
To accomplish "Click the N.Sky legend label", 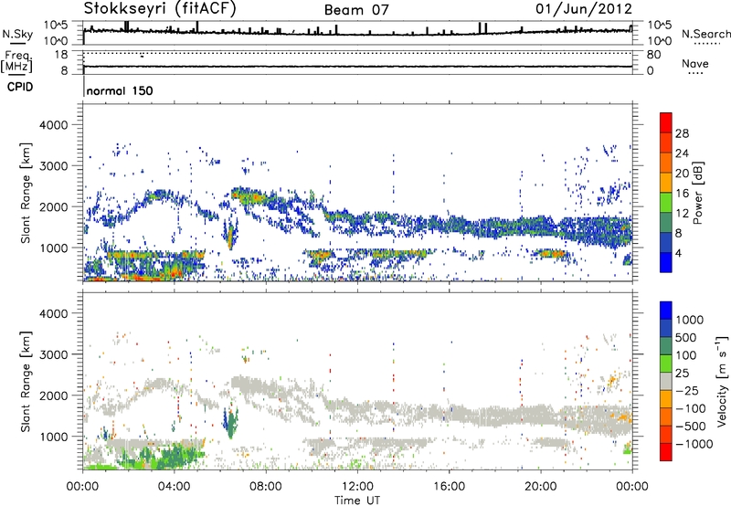I will (17, 34).
